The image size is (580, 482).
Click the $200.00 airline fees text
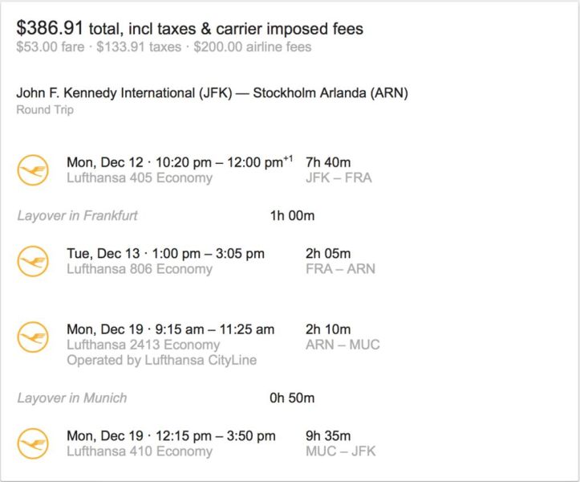coord(253,47)
